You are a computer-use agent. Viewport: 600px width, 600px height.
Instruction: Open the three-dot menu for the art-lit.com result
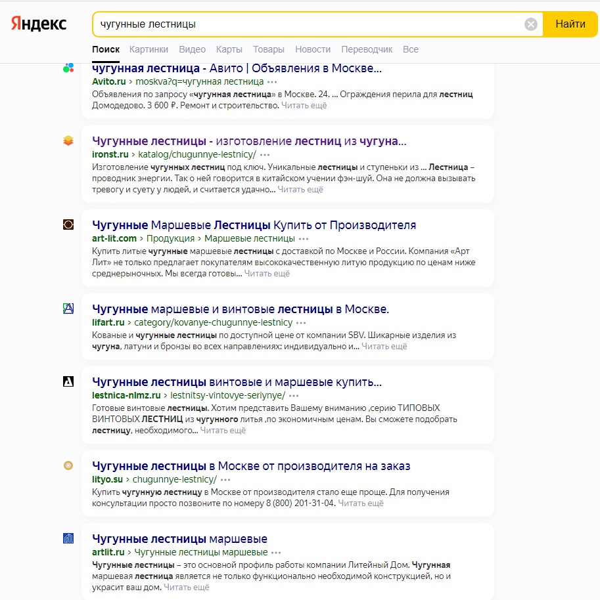point(304,239)
